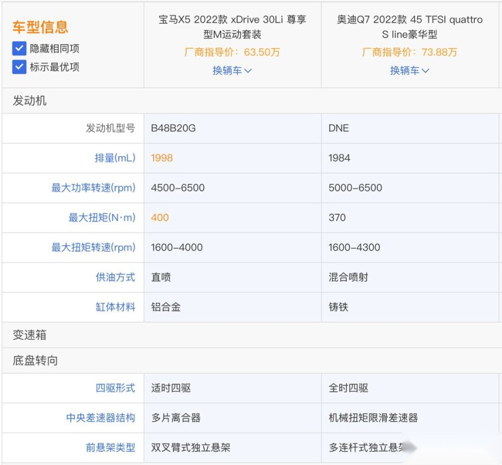Open the 中央差速器结构 parameter link
Screen dimensions: 502x465
coord(101,418)
